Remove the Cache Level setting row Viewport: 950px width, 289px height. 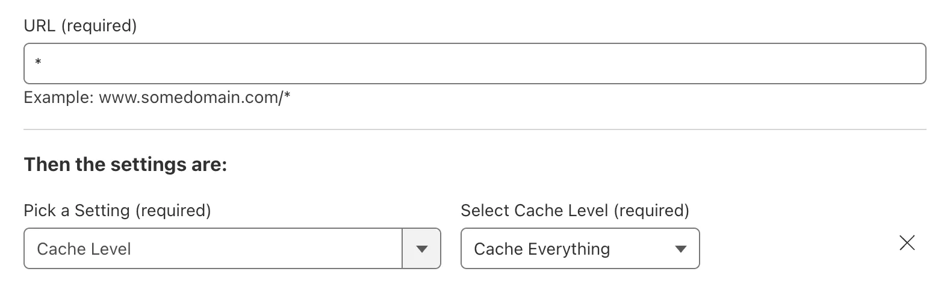[x=907, y=243]
